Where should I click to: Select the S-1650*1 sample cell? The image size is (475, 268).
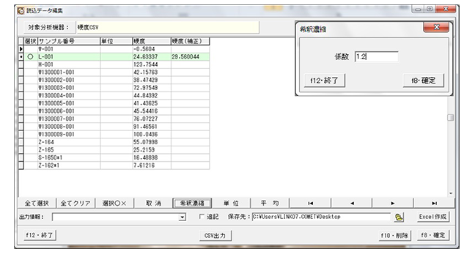click(x=69, y=157)
